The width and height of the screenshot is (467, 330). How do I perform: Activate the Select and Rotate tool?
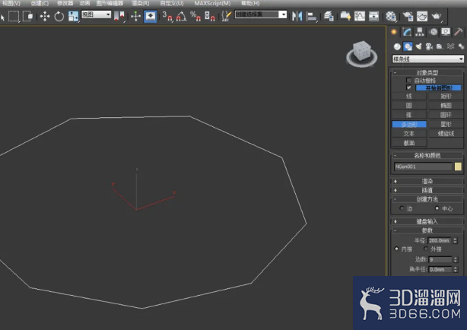click(59, 16)
